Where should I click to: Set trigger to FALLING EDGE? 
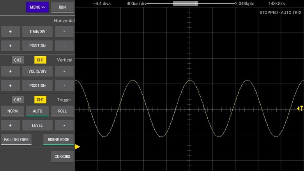pyautogui.click(x=17, y=140)
